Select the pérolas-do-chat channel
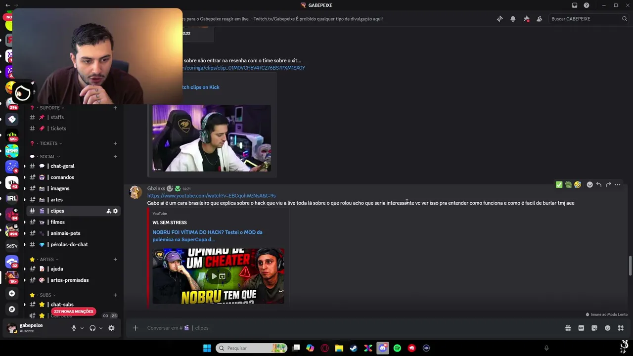This screenshot has width=633, height=356. (73, 245)
